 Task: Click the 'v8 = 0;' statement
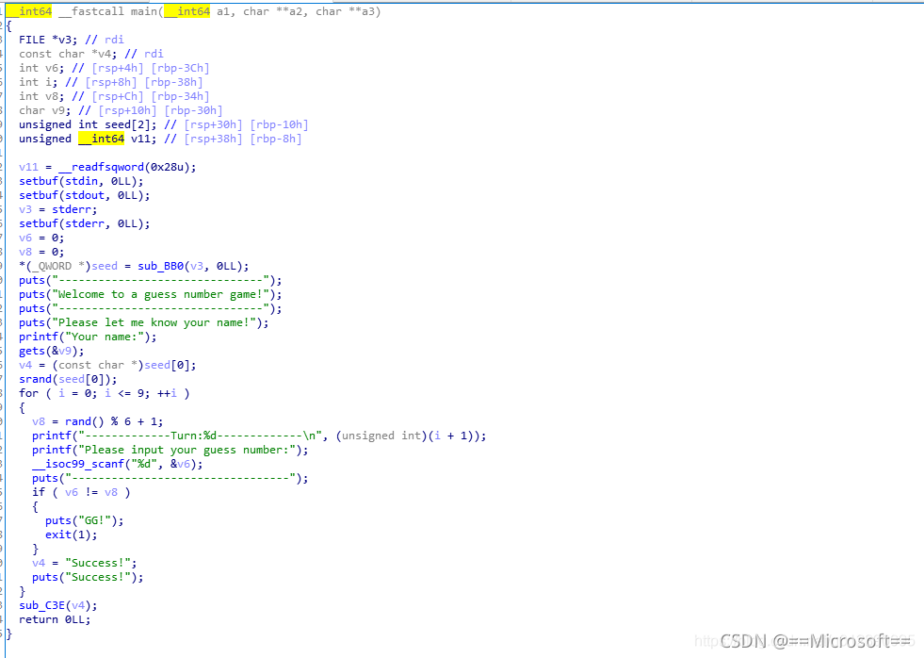tap(41, 252)
